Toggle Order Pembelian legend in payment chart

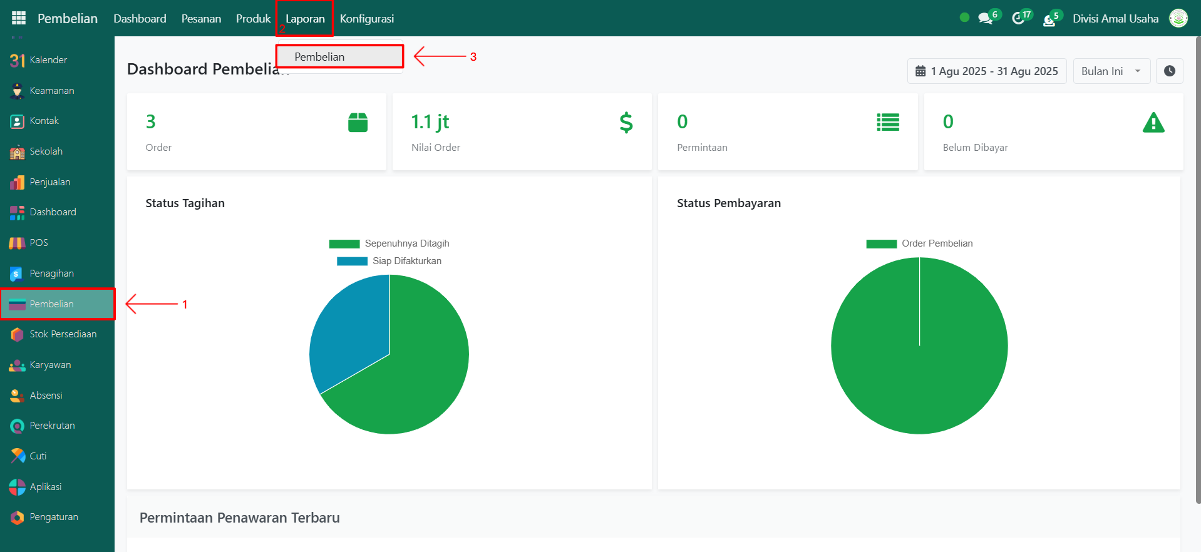tap(919, 243)
